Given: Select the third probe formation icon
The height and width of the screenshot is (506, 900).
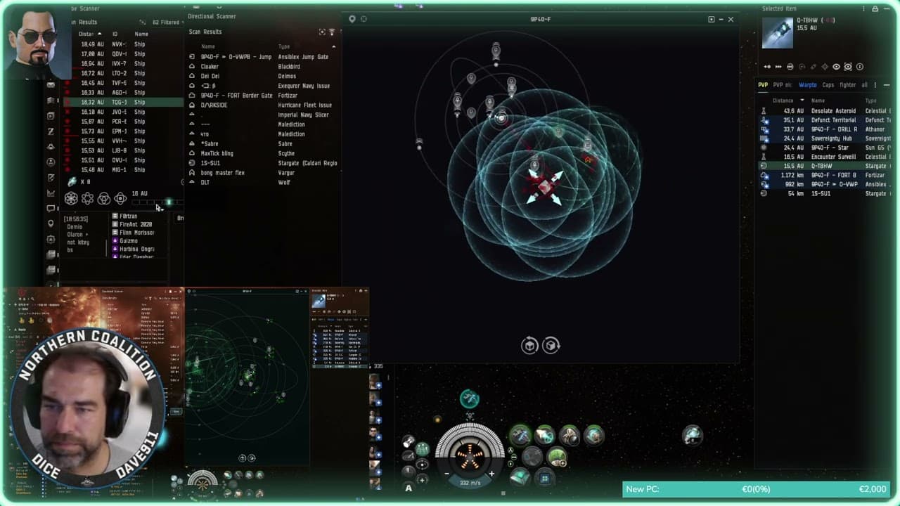Looking at the screenshot, I should (x=104, y=198).
